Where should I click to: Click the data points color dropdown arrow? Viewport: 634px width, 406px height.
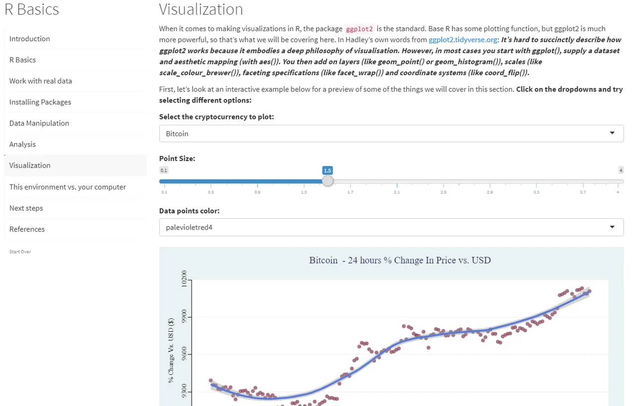point(613,227)
